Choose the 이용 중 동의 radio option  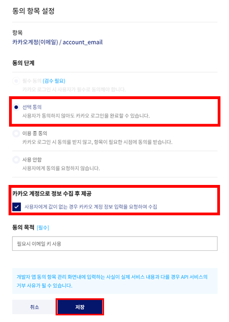coord(16,133)
